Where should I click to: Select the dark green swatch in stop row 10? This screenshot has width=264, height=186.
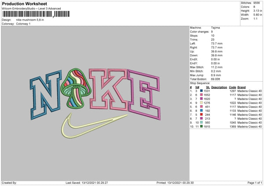[x=202, y=126]
